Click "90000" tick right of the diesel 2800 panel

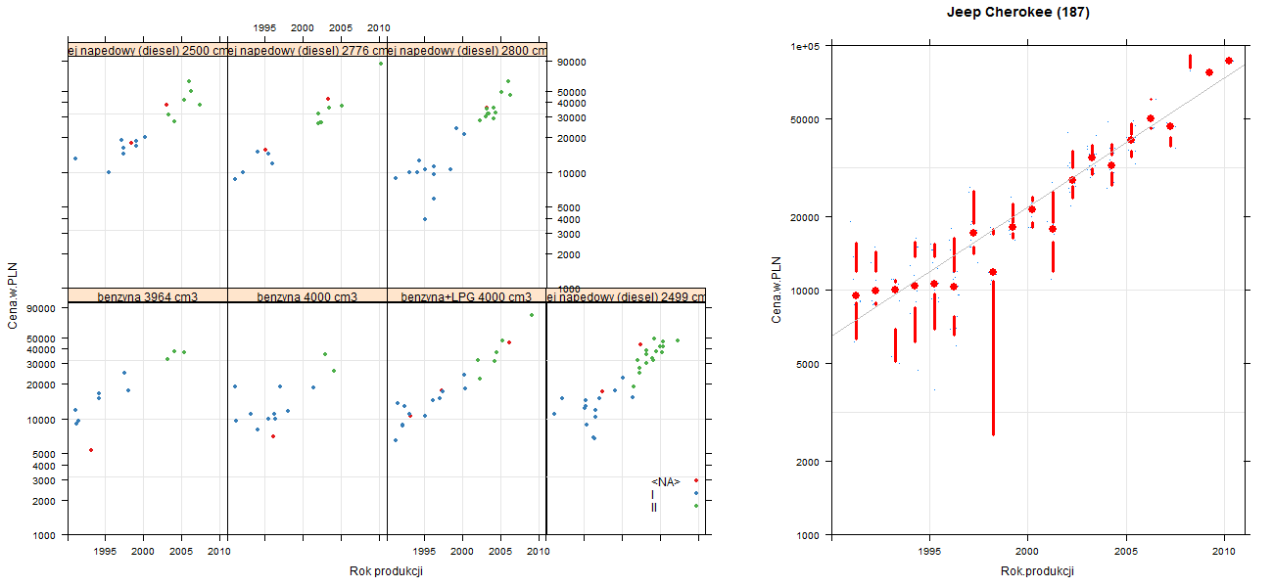[x=571, y=63]
